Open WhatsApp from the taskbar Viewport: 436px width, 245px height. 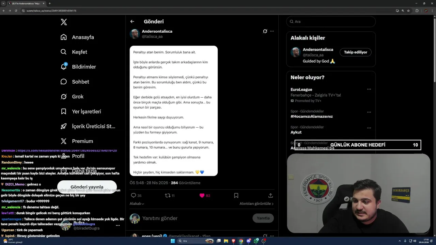pyautogui.click(x=256, y=241)
